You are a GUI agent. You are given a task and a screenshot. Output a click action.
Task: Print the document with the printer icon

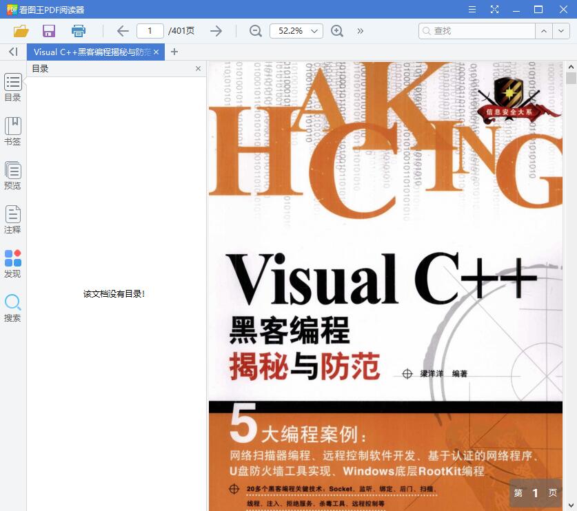tap(78, 31)
